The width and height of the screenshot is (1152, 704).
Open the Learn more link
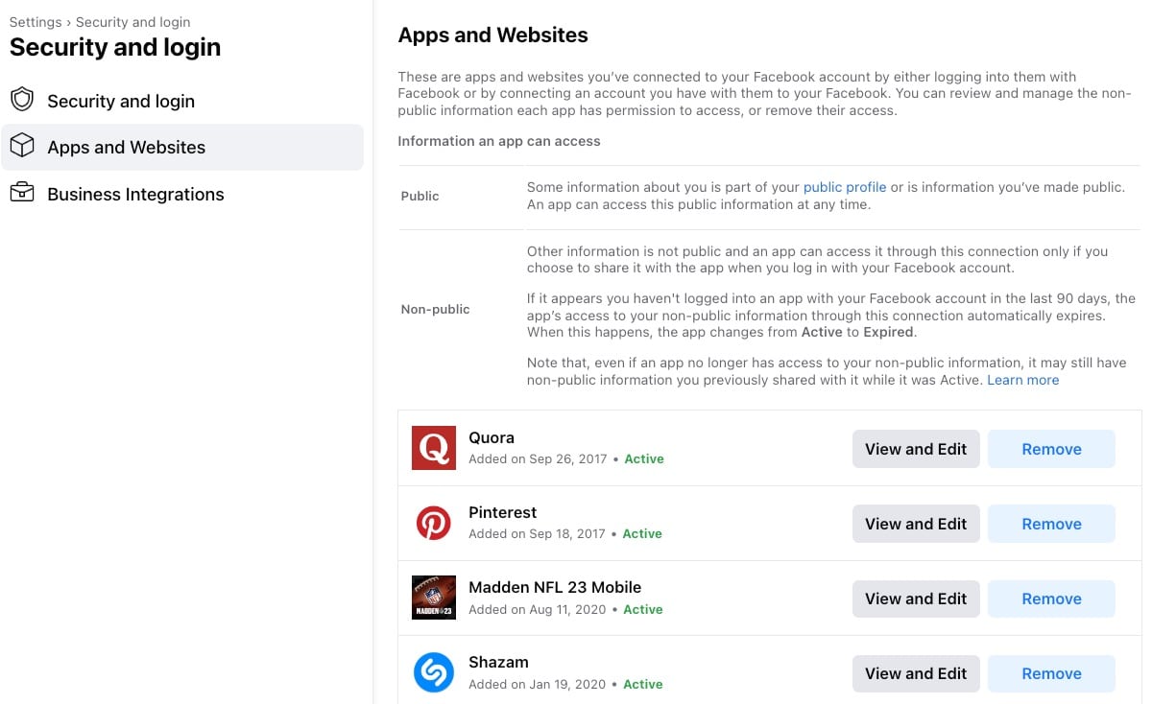point(1023,380)
